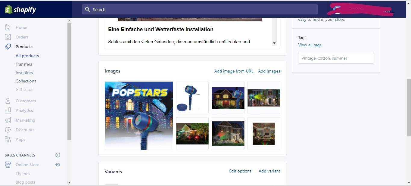Go to Collections section

[26, 81]
